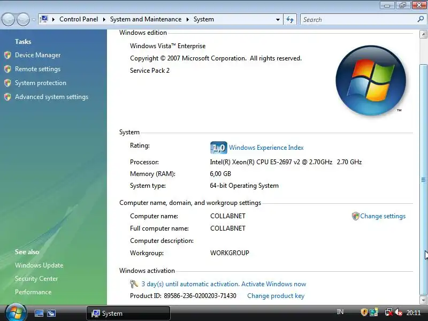Click the 20:11 clock

coord(413,312)
